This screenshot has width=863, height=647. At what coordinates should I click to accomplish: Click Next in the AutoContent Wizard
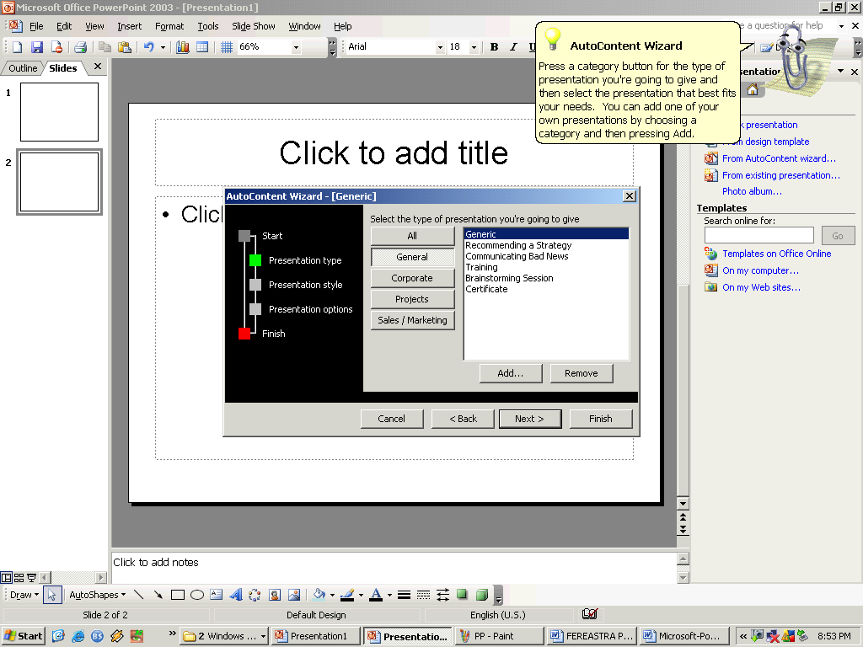tap(530, 419)
